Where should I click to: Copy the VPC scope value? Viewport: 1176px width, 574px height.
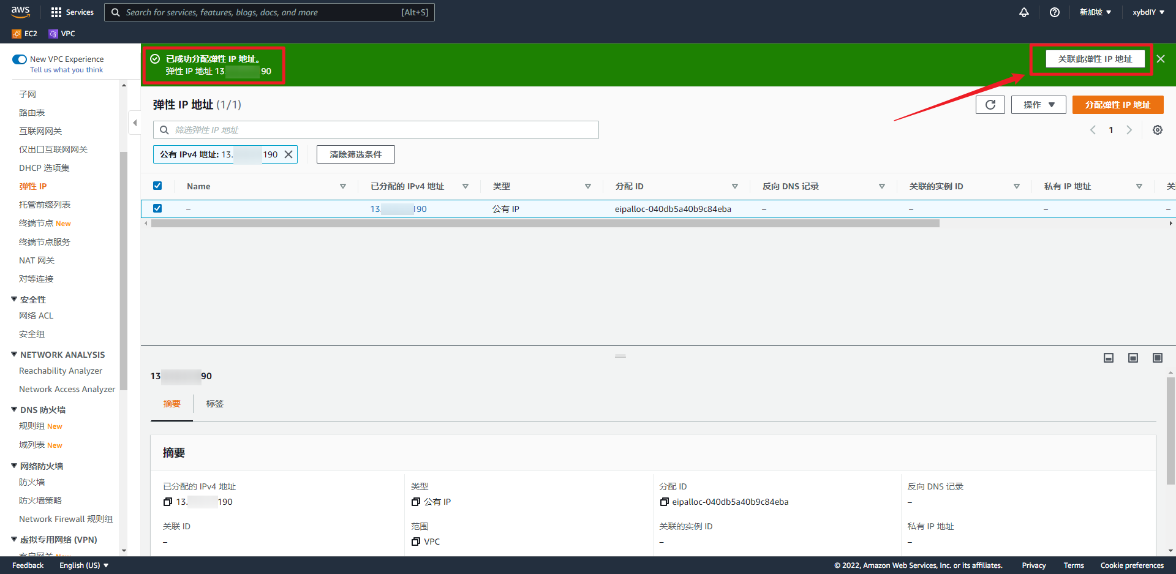[416, 542]
